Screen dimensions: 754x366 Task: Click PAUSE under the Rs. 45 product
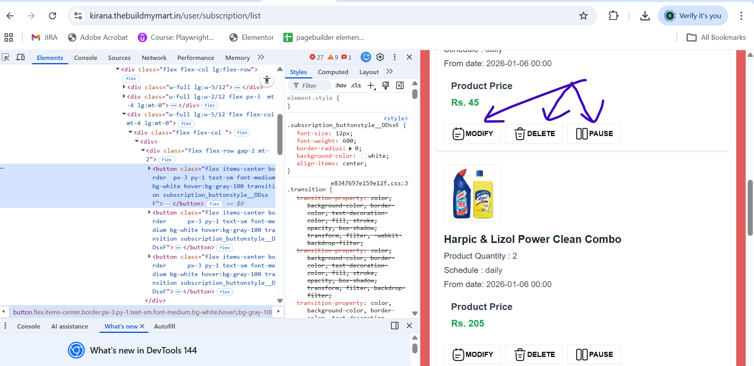594,134
